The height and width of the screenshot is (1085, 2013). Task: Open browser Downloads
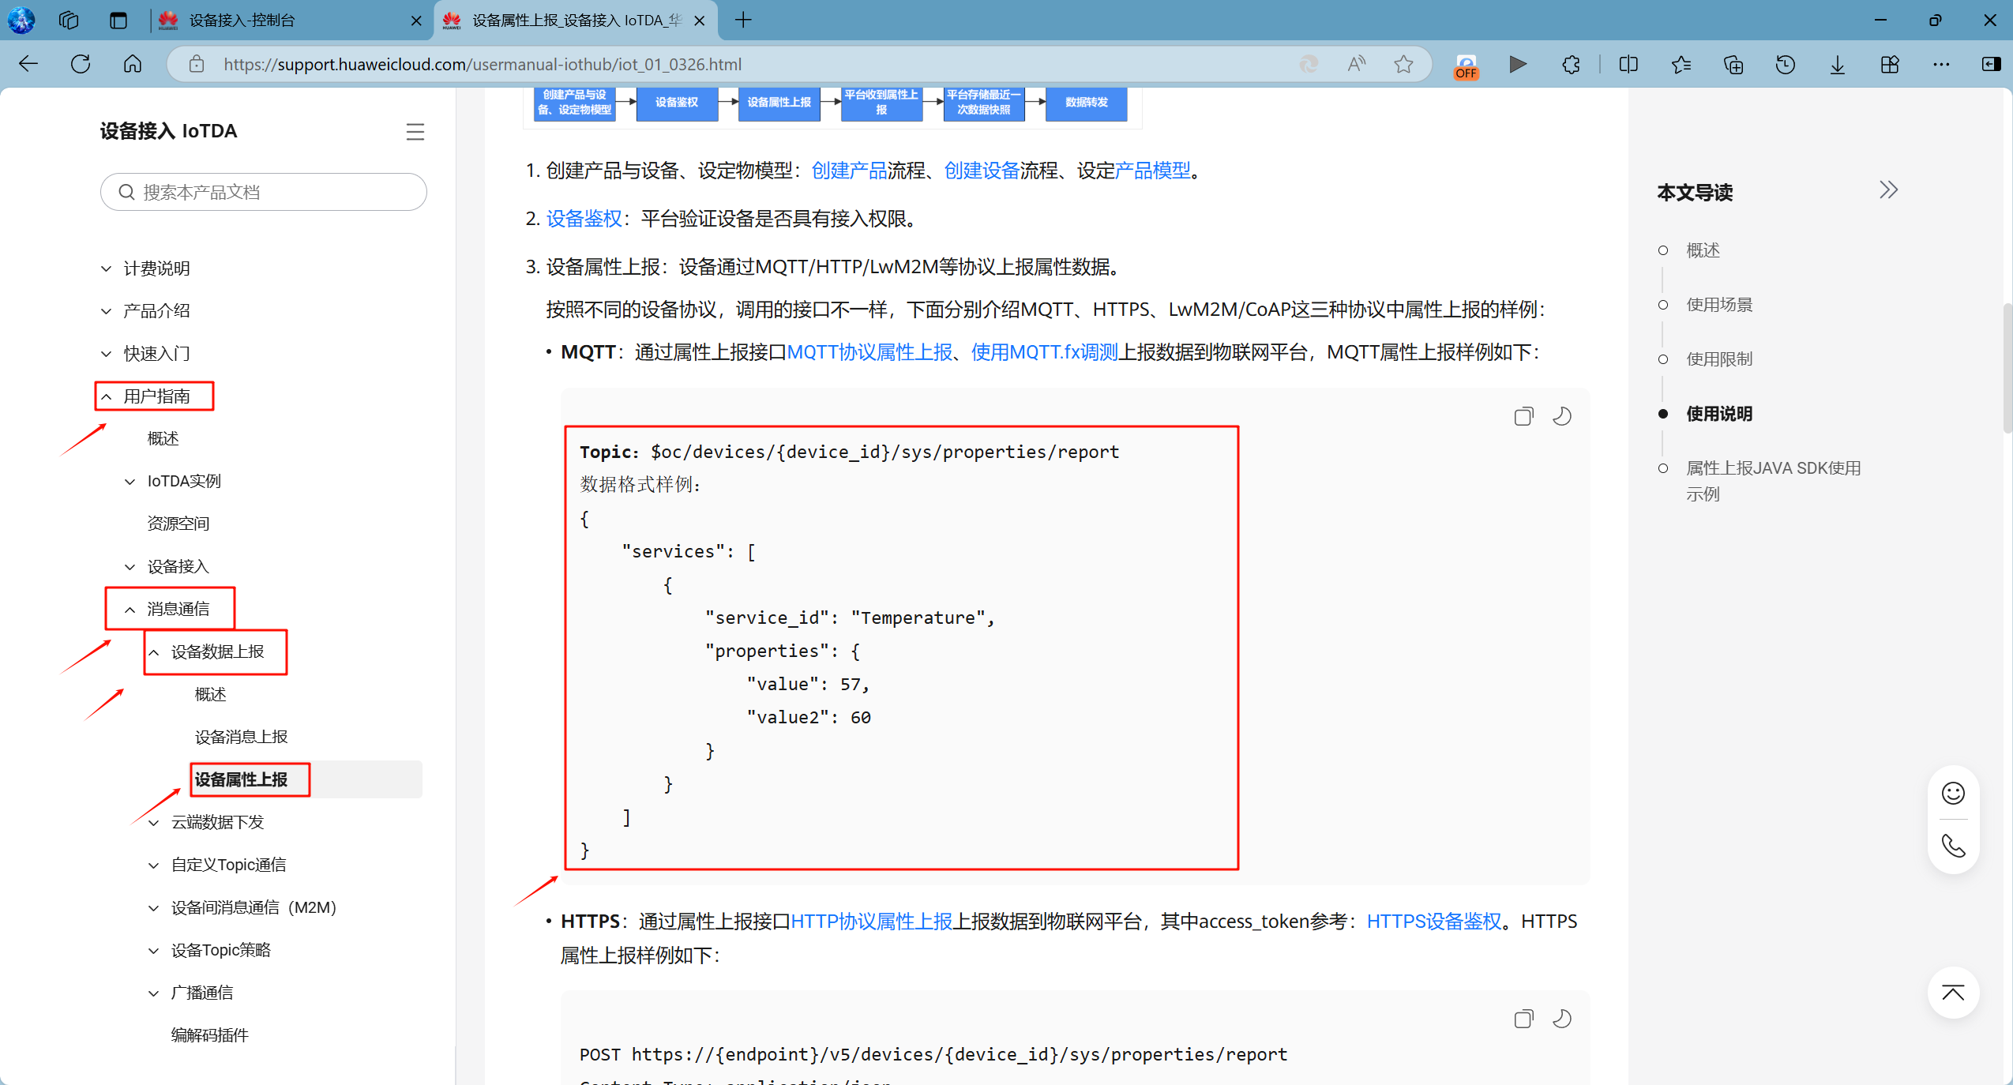[x=1836, y=64]
